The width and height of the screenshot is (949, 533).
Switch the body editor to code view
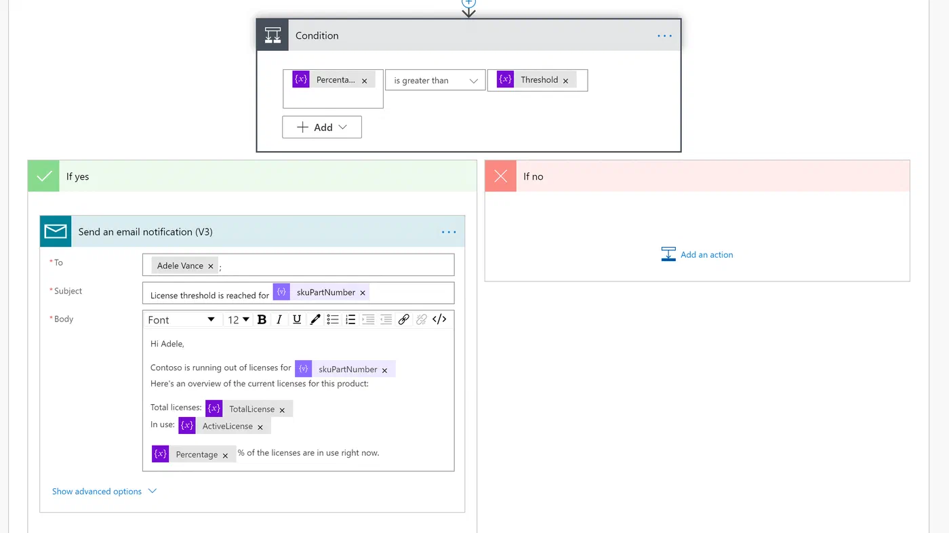click(x=439, y=320)
